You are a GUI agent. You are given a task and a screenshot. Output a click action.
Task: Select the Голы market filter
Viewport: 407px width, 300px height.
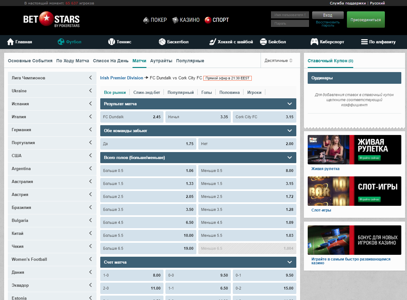click(207, 92)
